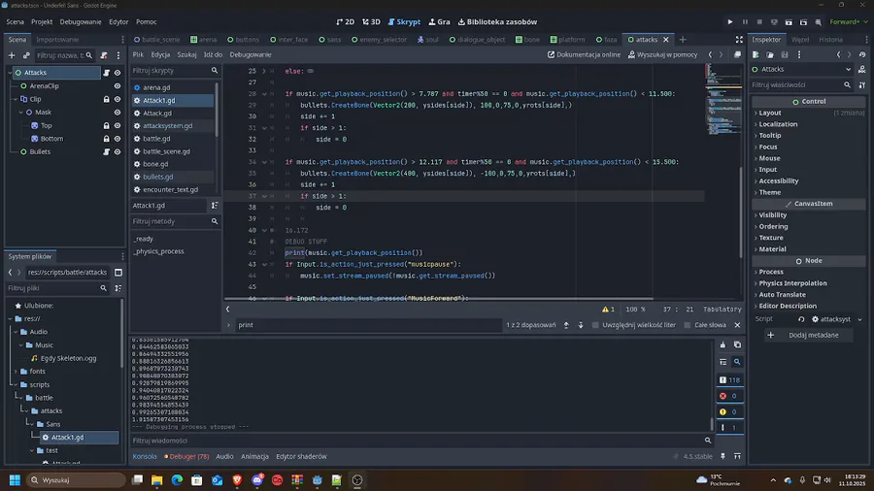
Task: Open Inspector object history icon
Action: (862, 54)
